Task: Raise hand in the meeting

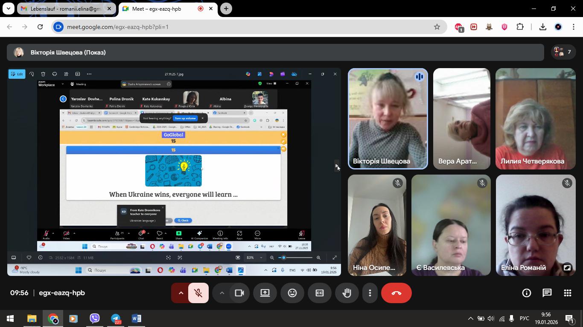Action: pos(347,293)
